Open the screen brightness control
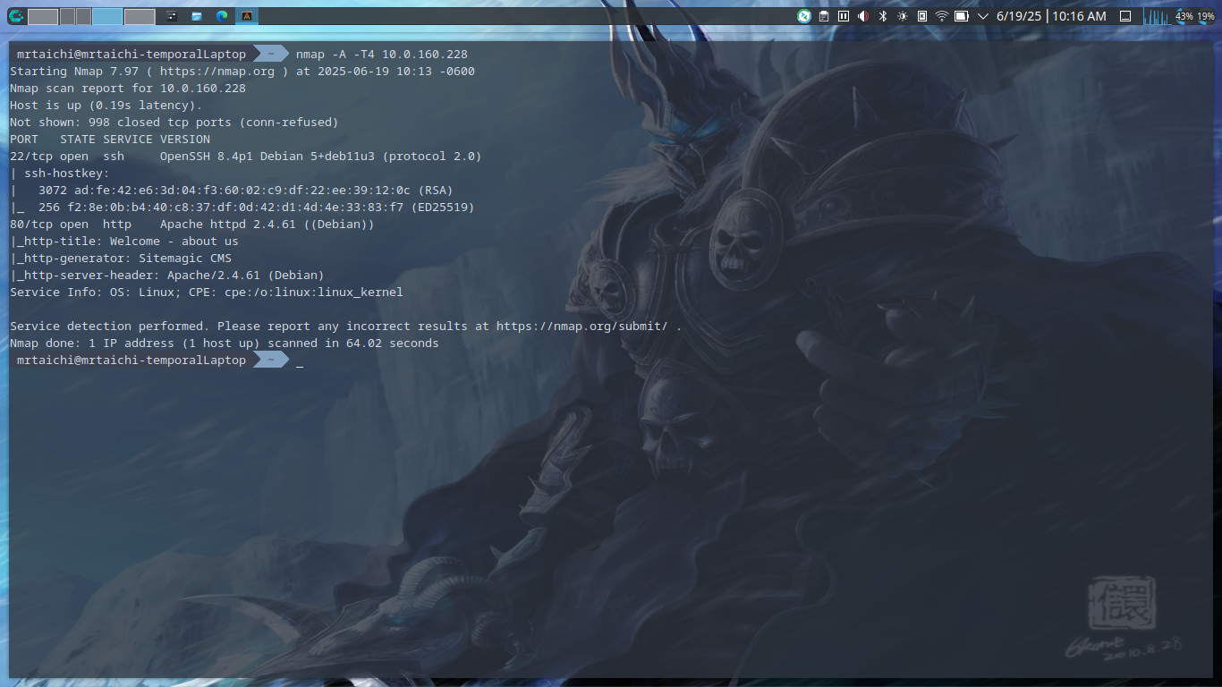The width and height of the screenshot is (1222, 687). pos(902,16)
